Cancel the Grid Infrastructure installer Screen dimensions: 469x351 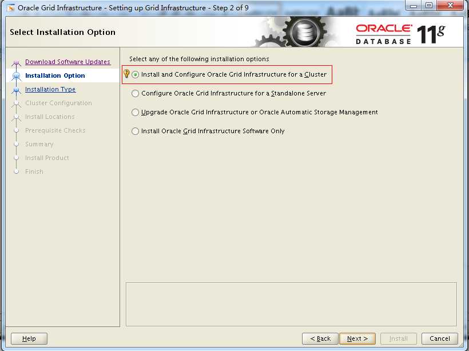440,339
